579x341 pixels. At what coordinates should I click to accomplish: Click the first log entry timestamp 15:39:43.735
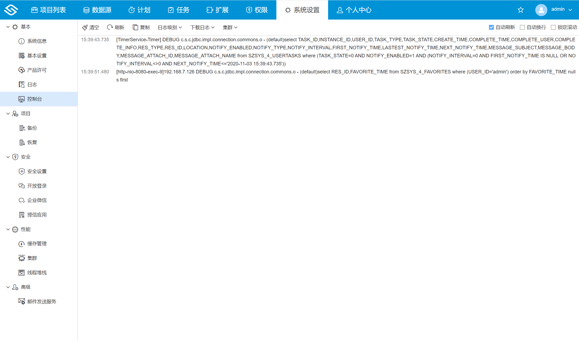point(95,40)
